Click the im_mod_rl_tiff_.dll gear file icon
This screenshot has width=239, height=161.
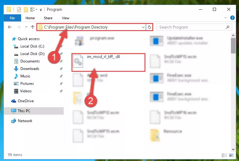[x=78, y=61]
